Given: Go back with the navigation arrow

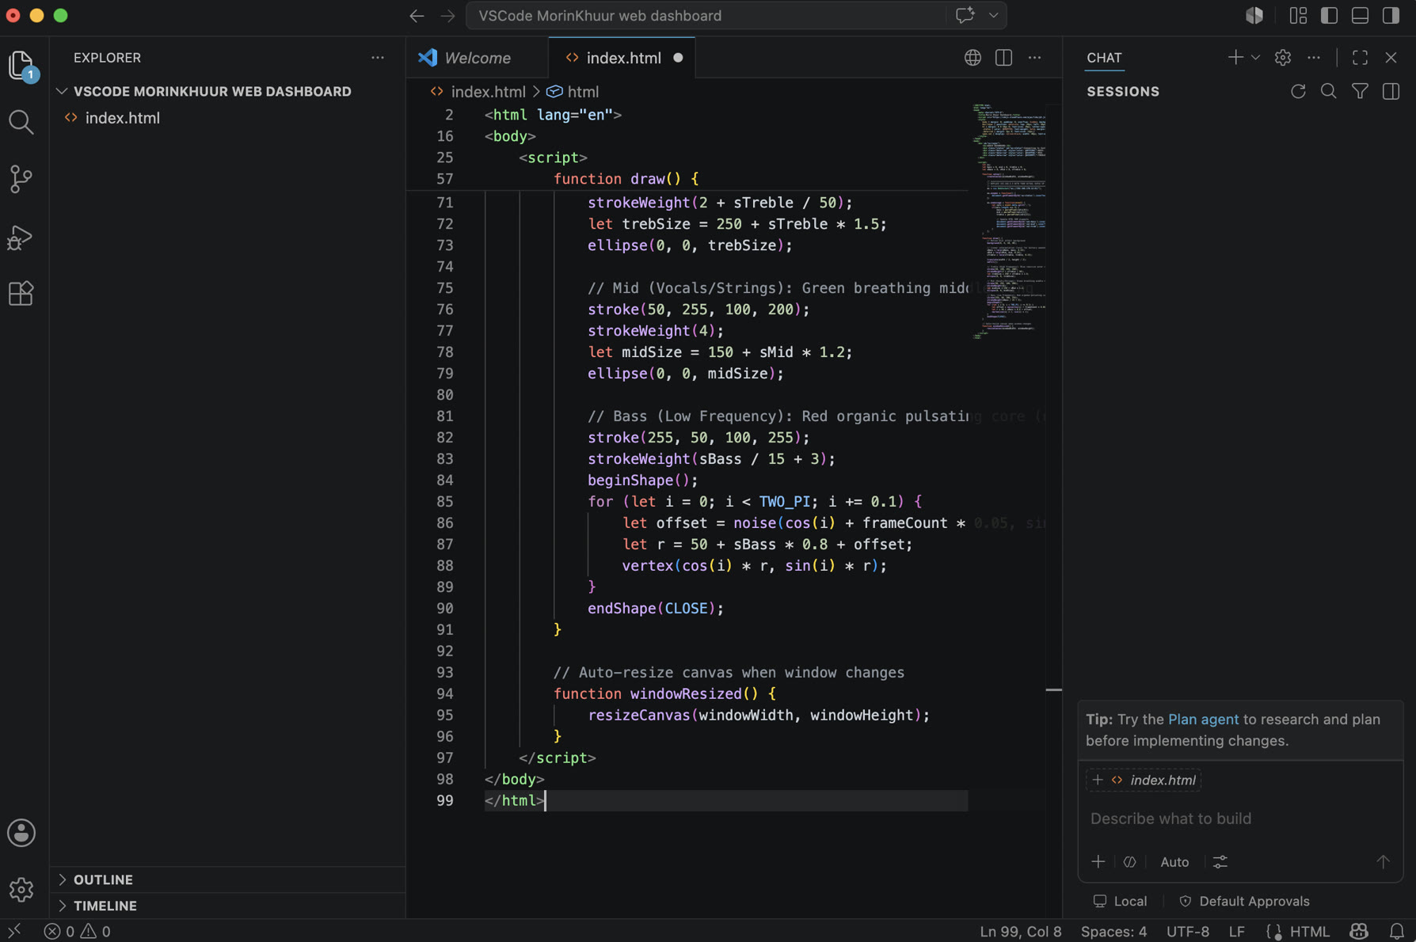Looking at the screenshot, I should coord(417,16).
